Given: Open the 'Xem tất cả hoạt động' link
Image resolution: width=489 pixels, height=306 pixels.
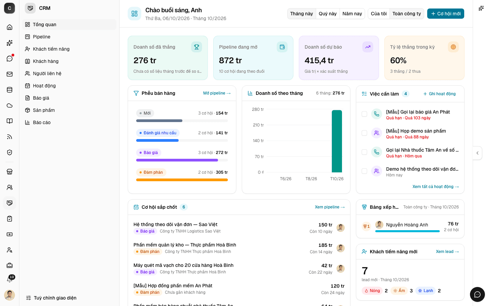Looking at the screenshot, I should [x=436, y=187].
